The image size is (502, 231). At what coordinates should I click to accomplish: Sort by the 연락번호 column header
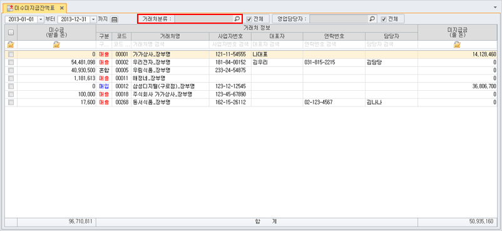click(334, 36)
